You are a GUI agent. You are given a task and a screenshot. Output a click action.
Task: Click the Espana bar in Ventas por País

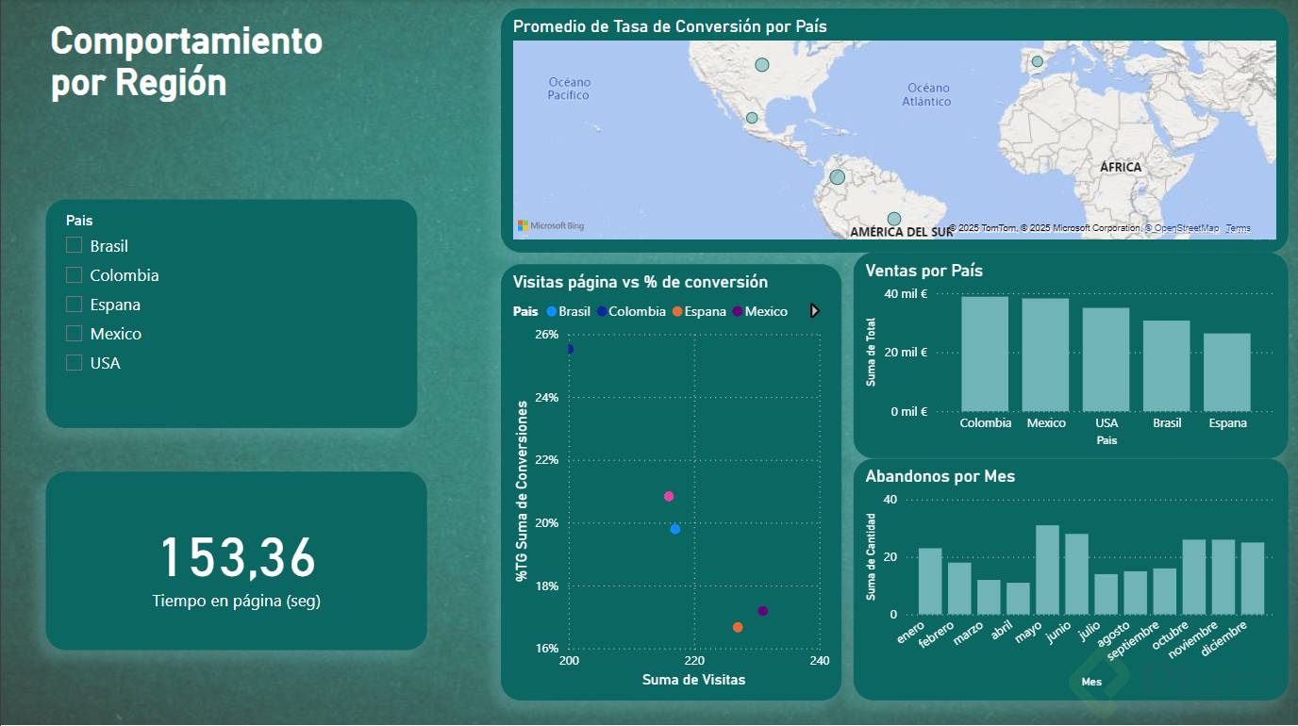(x=1227, y=372)
